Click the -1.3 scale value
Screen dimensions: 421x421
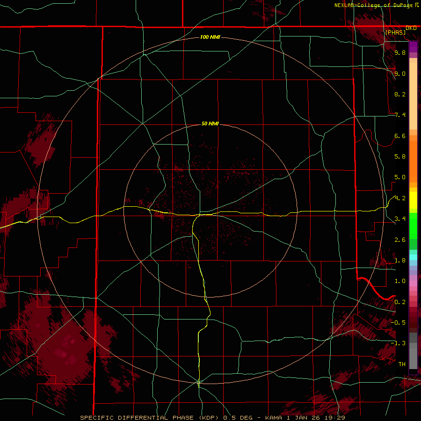coord(398,343)
